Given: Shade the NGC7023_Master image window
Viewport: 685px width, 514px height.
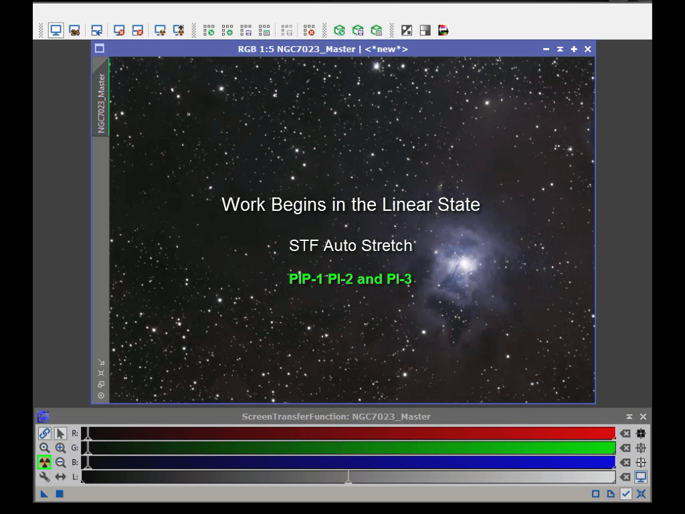Looking at the screenshot, I should pos(560,49).
